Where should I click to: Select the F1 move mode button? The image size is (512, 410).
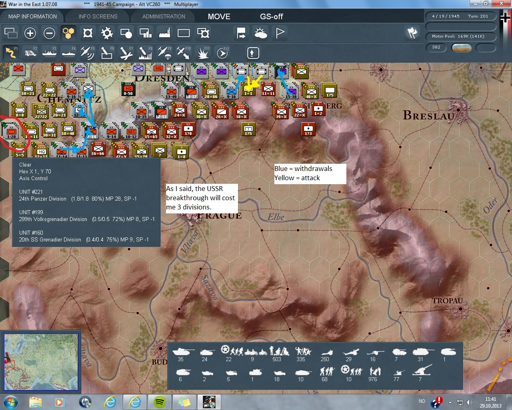coord(11,52)
